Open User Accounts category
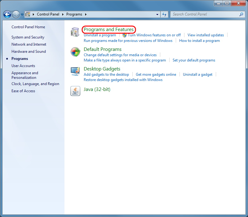The width and height of the screenshot is (248, 217). tap(23, 66)
